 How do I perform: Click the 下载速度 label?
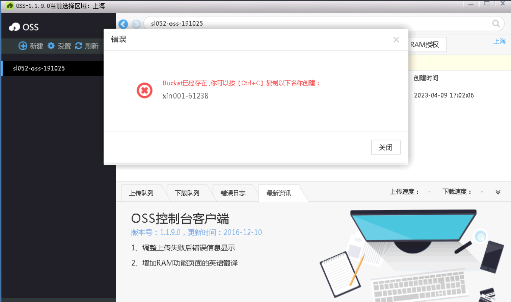click(457, 192)
